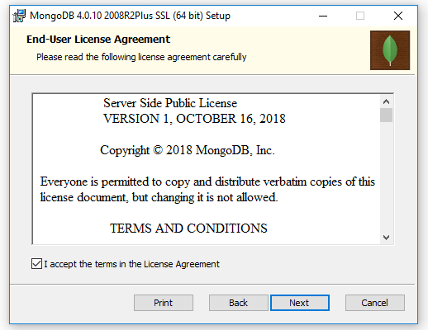
Task: Click the 'I accept the terms' label text
Action: (x=131, y=264)
